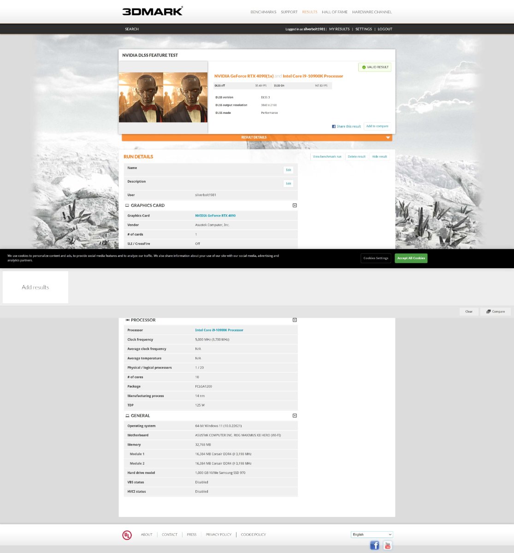Edit the run Name field
Viewport: 514px width, 553px height.
[288, 170]
